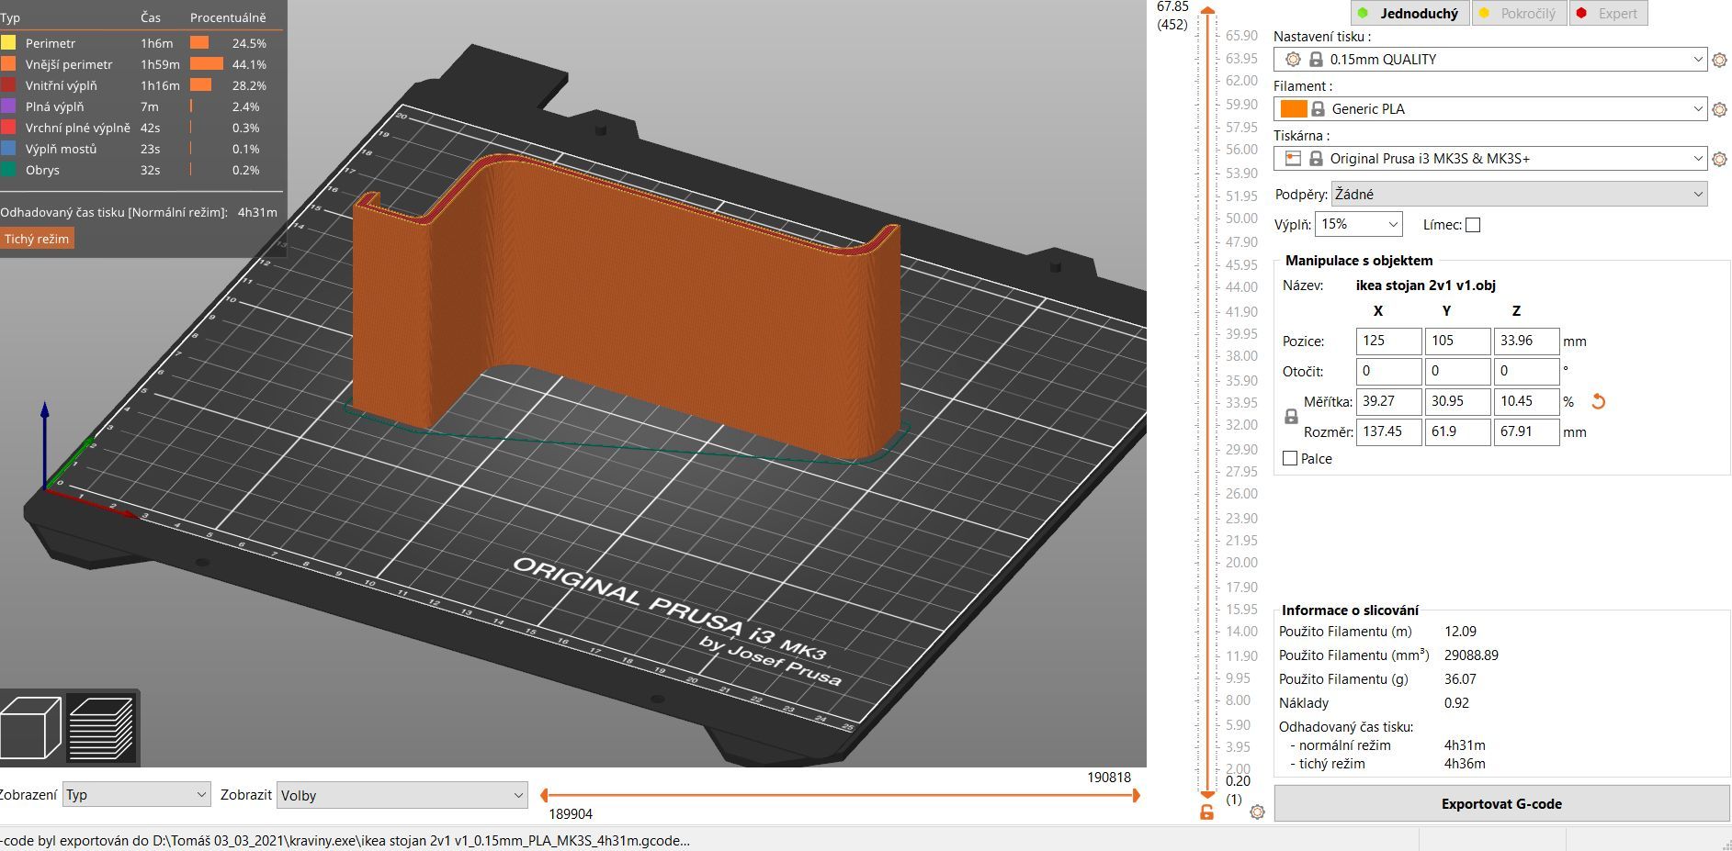Click reset scale orange arrow icon
The image size is (1732, 851).
(1598, 401)
